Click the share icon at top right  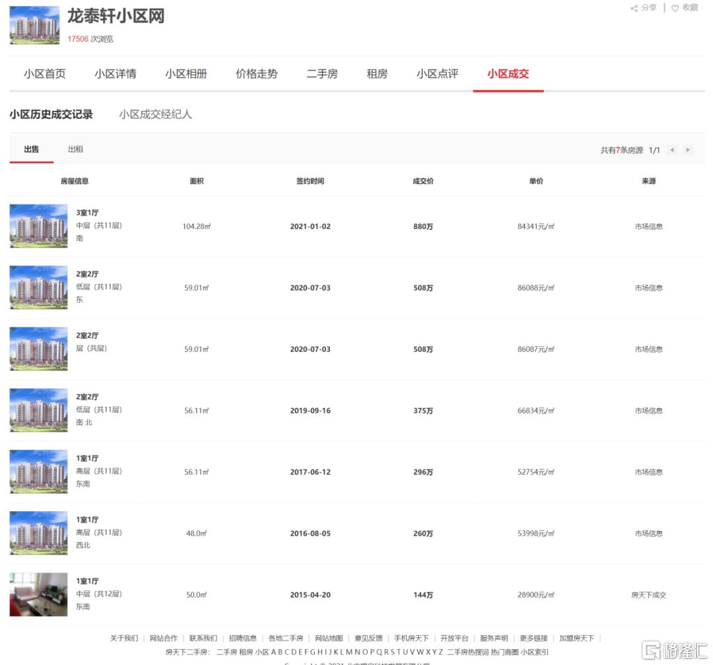point(634,8)
